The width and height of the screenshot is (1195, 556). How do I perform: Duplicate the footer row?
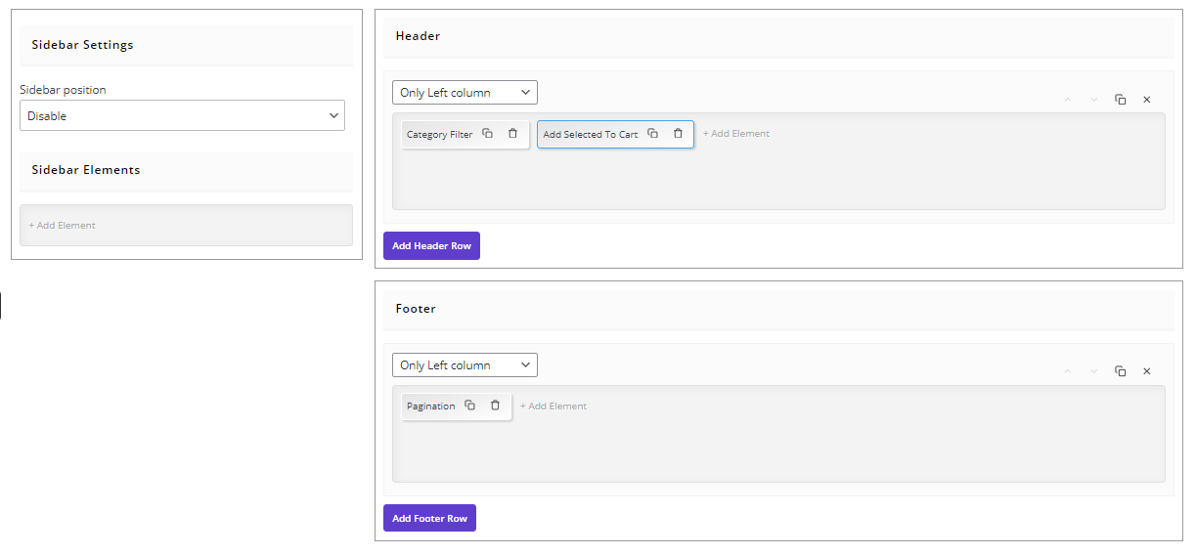click(x=1121, y=371)
